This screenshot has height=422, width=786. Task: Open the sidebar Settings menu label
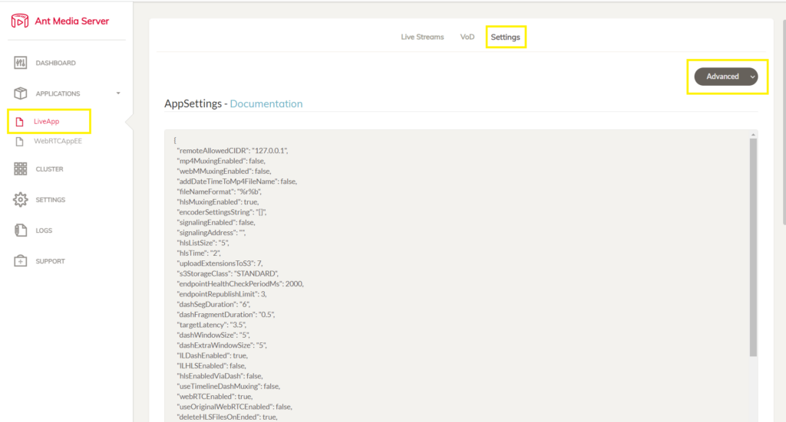50,199
